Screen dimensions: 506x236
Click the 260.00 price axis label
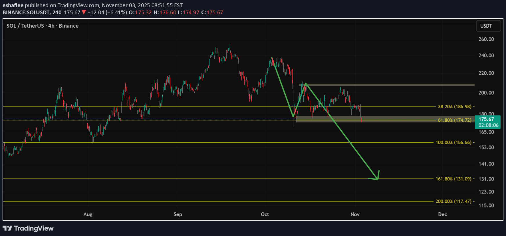coord(486,39)
